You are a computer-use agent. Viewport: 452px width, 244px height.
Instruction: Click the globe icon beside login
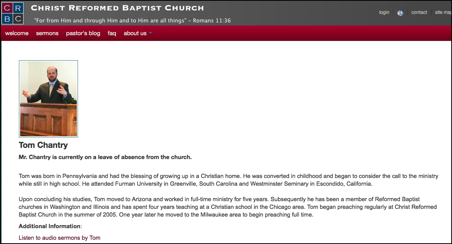tap(400, 13)
